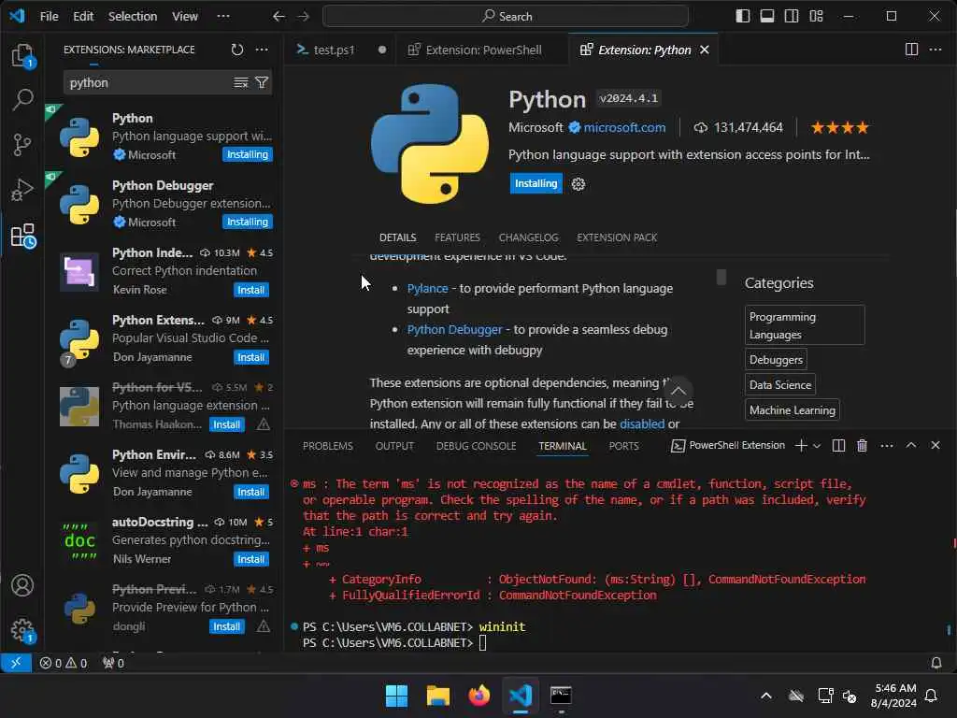Split the editor to the right

point(911,50)
